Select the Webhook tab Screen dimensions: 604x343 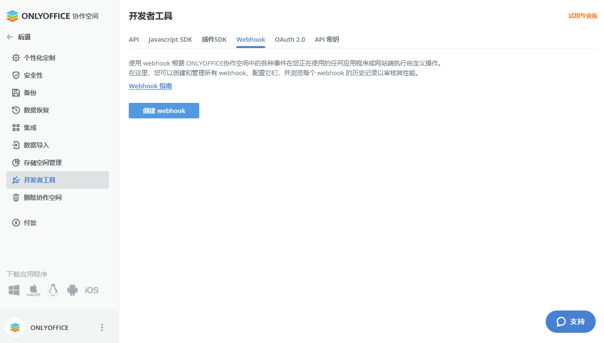pyautogui.click(x=251, y=39)
